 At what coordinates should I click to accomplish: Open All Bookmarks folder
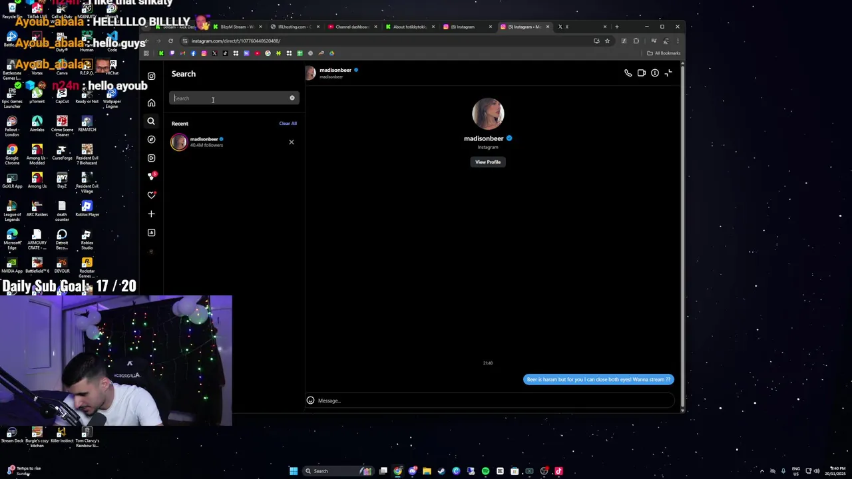pyautogui.click(x=664, y=53)
